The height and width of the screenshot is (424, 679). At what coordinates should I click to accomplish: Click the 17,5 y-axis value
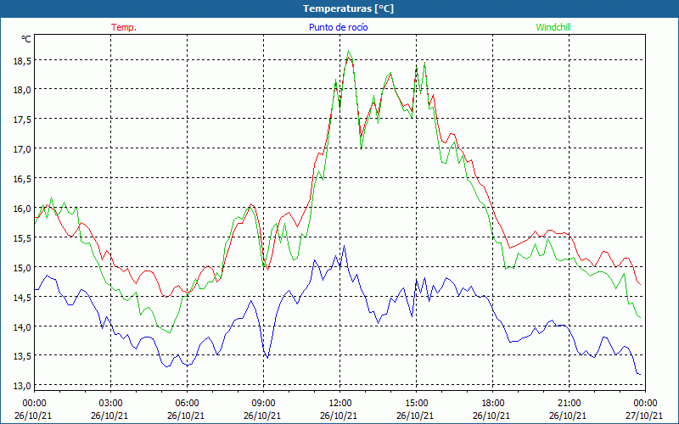[23, 120]
